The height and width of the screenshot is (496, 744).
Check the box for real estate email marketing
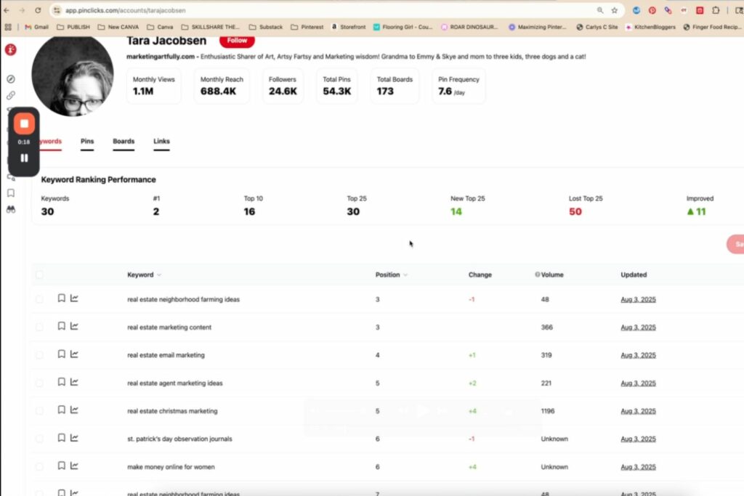click(x=39, y=355)
